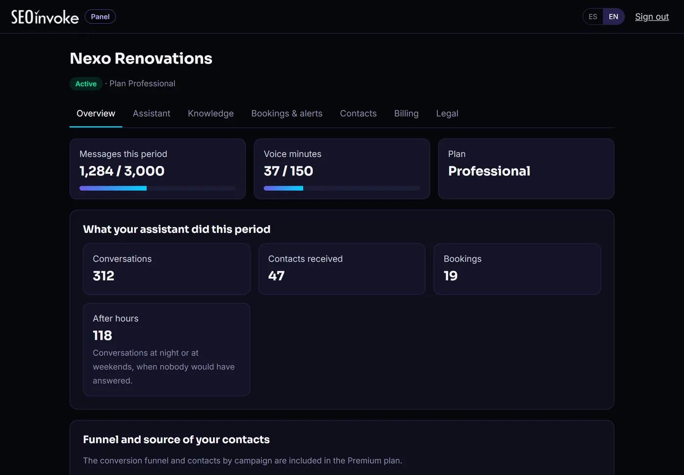This screenshot has width=684, height=475.
Task: Click the Nexo Renovations heading
Action: [x=141, y=59]
